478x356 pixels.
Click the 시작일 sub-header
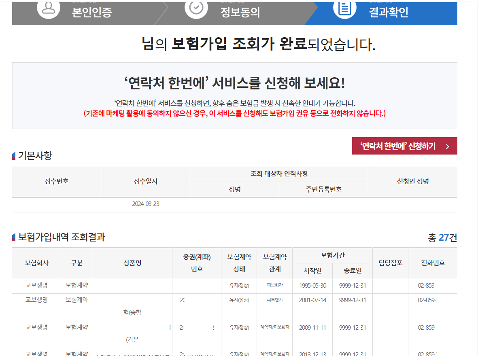[313, 271]
